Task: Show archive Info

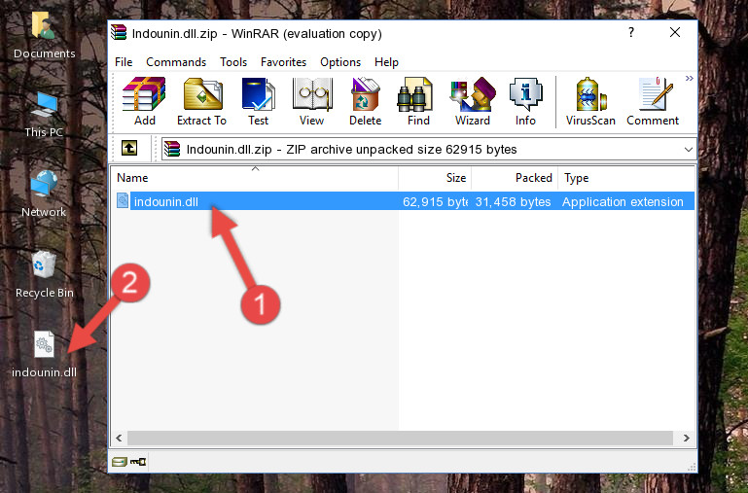Action: [525, 101]
